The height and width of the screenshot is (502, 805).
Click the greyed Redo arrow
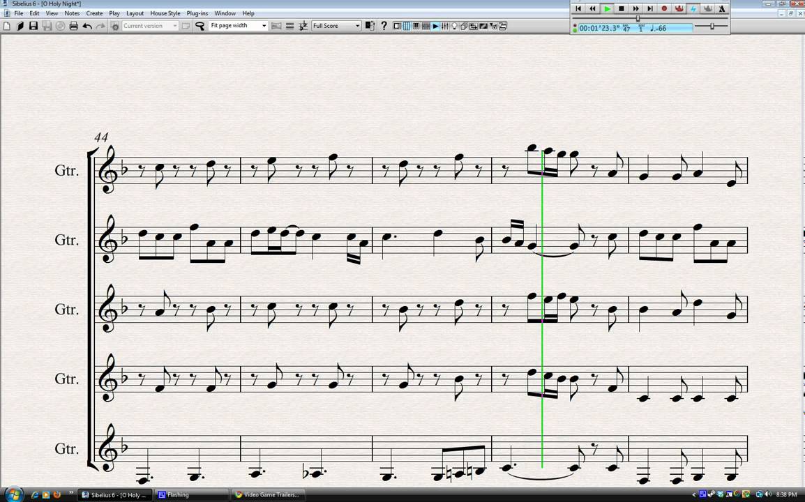100,26
